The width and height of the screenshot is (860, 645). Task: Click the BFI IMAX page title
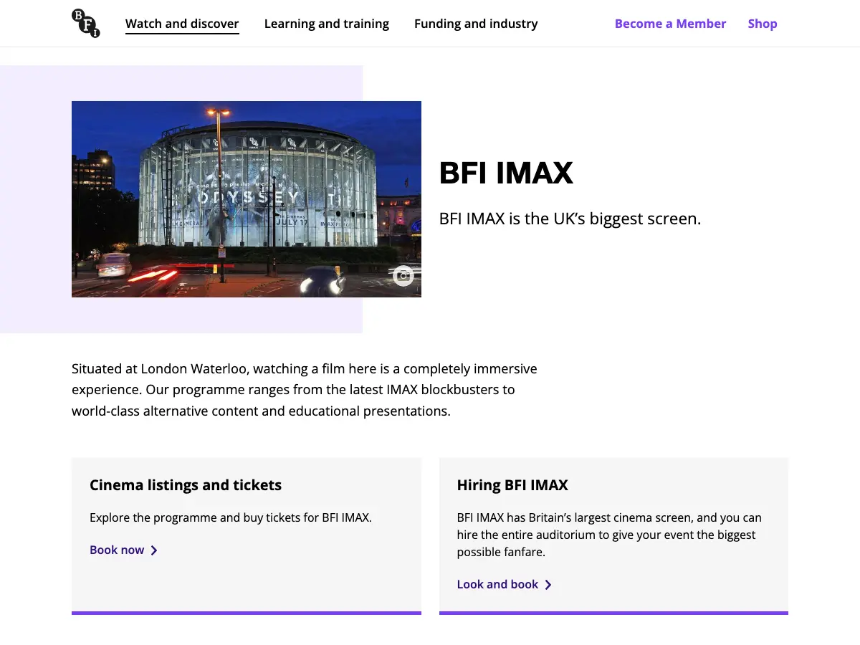coord(506,173)
